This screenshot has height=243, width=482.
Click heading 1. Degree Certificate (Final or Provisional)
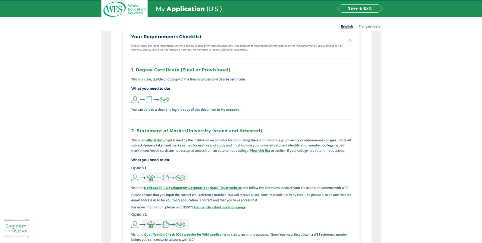181,70
